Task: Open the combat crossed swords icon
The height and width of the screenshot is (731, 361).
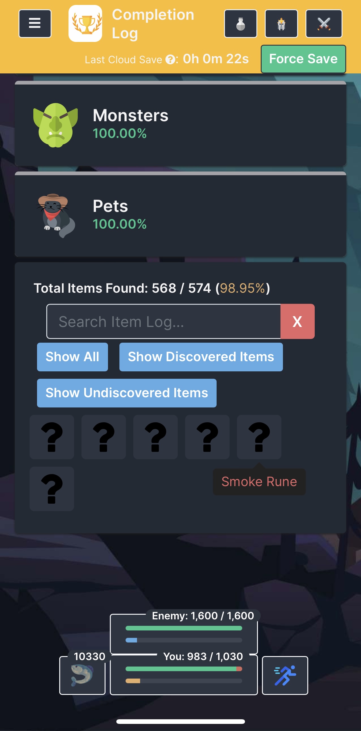Action: (x=324, y=24)
